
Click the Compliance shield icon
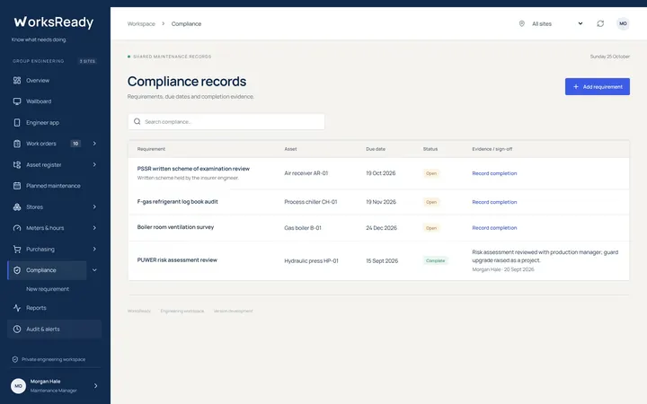17,270
